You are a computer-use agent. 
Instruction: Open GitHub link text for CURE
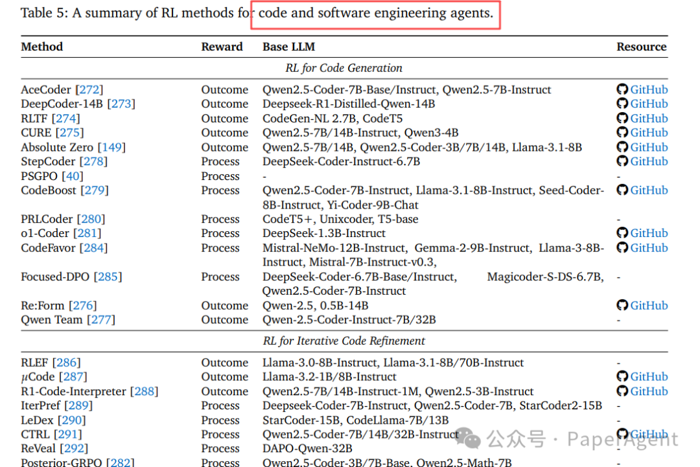tap(649, 133)
